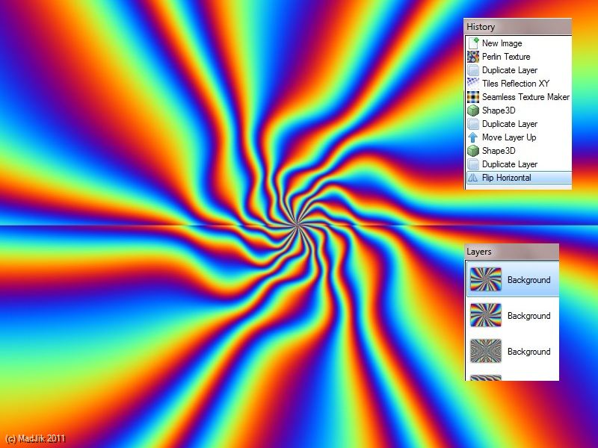Select the 'Duplicate Layer' text above Move Layer Up

coord(510,124)
